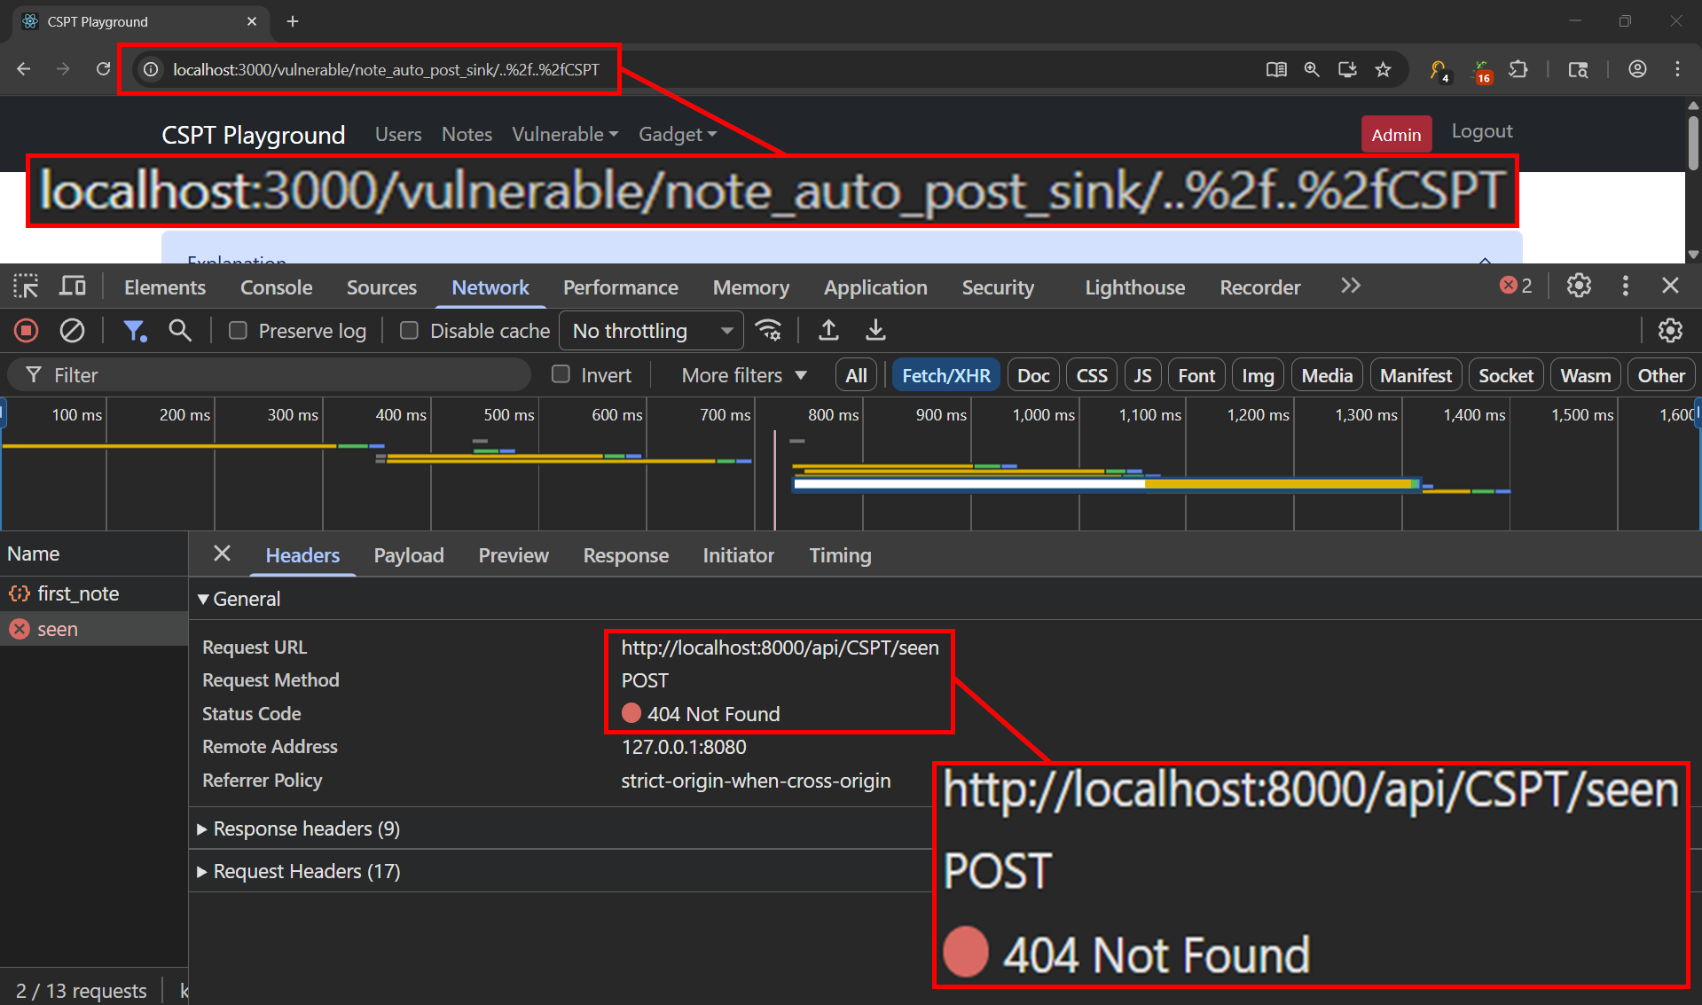Image resolution: width=1702 pixels, height=1005 pixels.
Task: Open the More filters dropdown
Action: [x=744, y=375]
